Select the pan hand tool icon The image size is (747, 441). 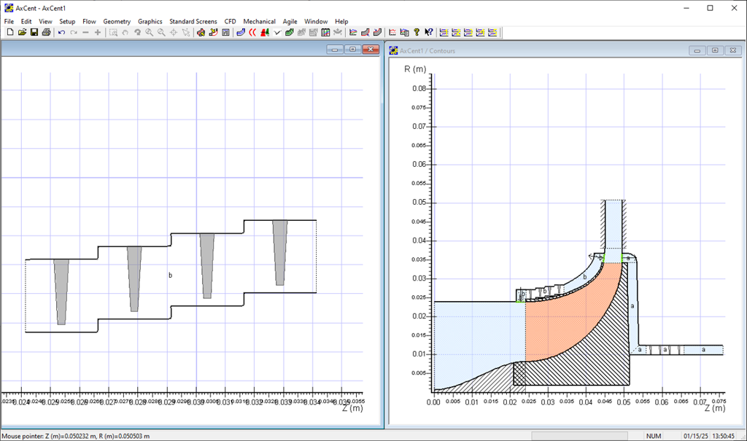click(x=125, y=32)
